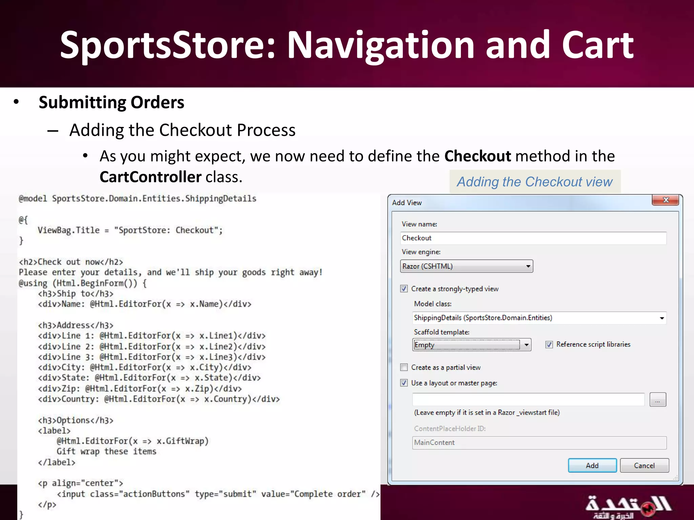The image size is (694, 520).
Task: Click the 'Country:' EditorFor code line
Action: tap(159, 399)
